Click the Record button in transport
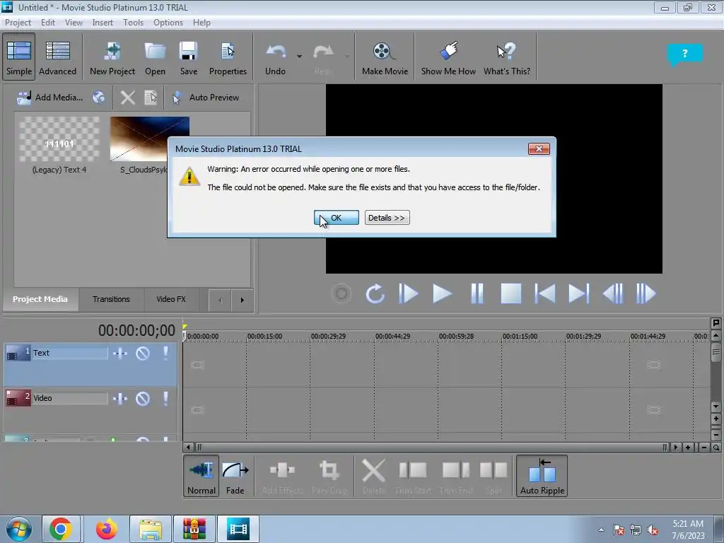 341,293
